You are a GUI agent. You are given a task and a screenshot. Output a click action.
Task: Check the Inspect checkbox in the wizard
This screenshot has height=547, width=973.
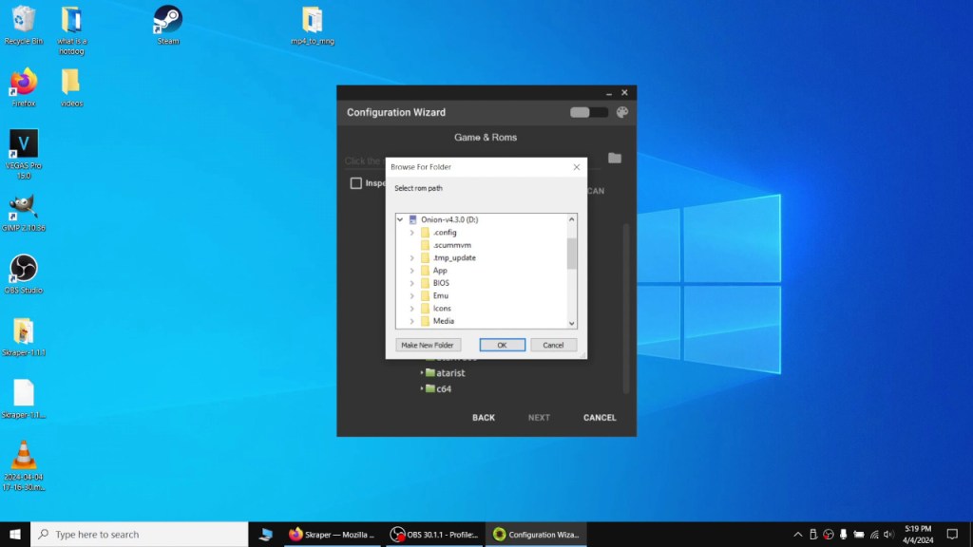pos(358,184)
